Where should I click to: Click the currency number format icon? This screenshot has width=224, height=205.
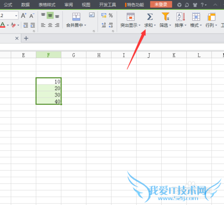click(103, 15)
